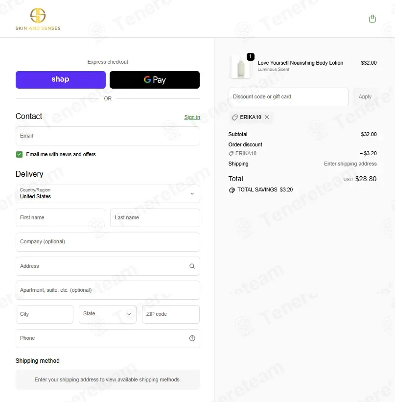Focus the Email input field

point(108,136)
